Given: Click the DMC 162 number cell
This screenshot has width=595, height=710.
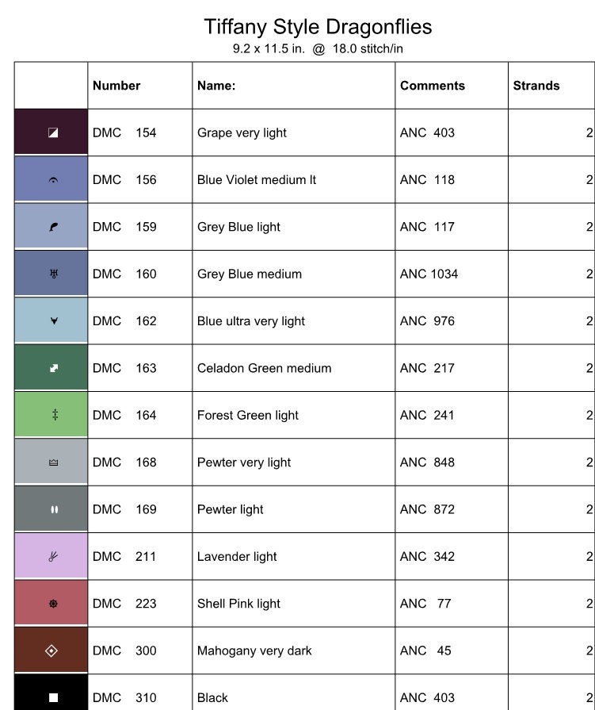Looking at the screenshot, I should (140, 321).
